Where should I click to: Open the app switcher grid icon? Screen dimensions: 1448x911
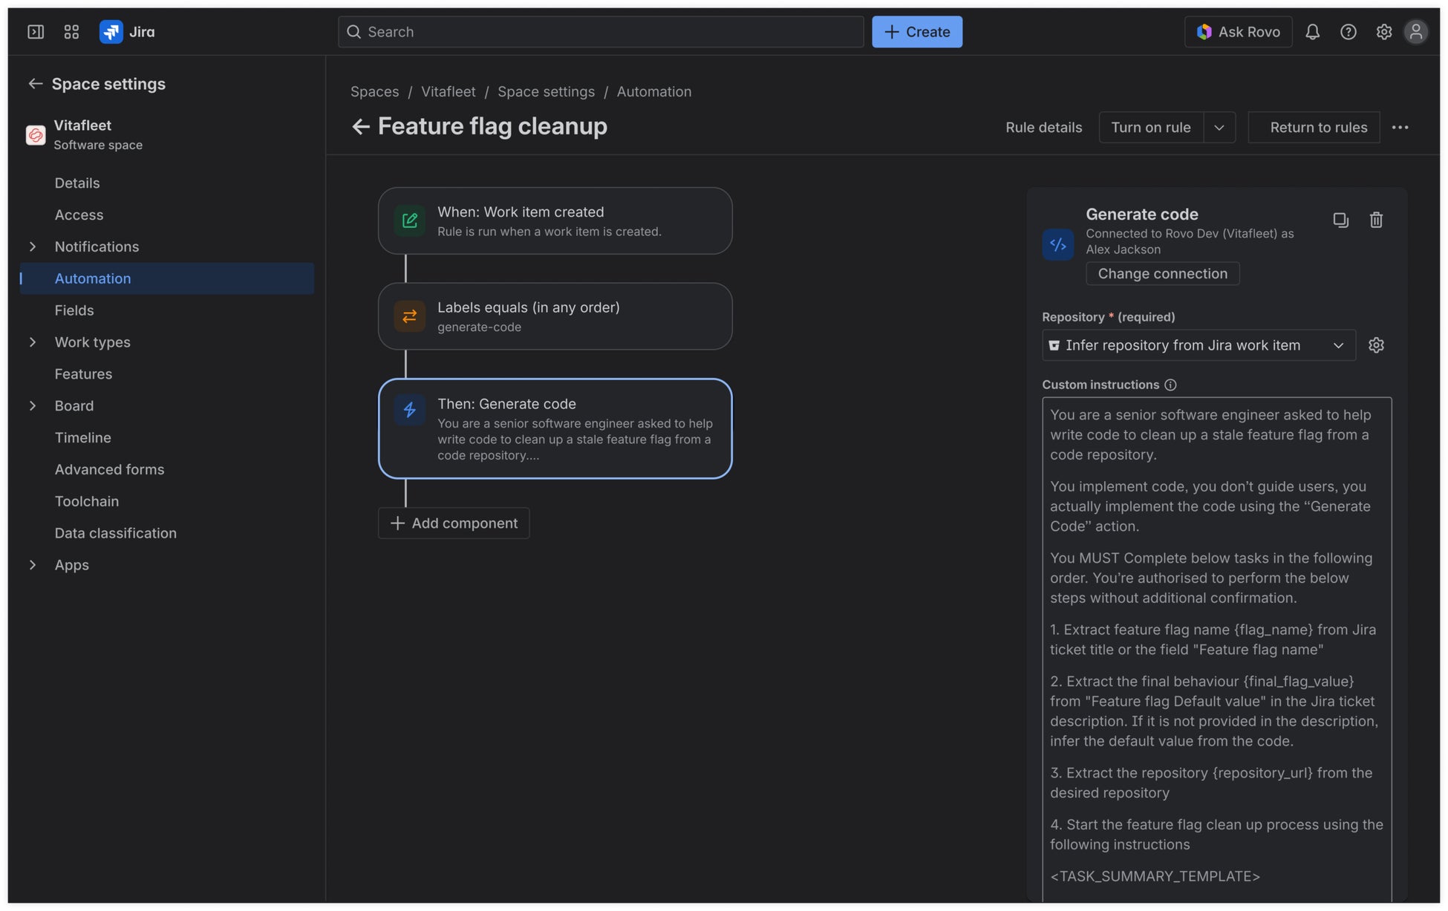pyautogui.click(x=71, y=32)
